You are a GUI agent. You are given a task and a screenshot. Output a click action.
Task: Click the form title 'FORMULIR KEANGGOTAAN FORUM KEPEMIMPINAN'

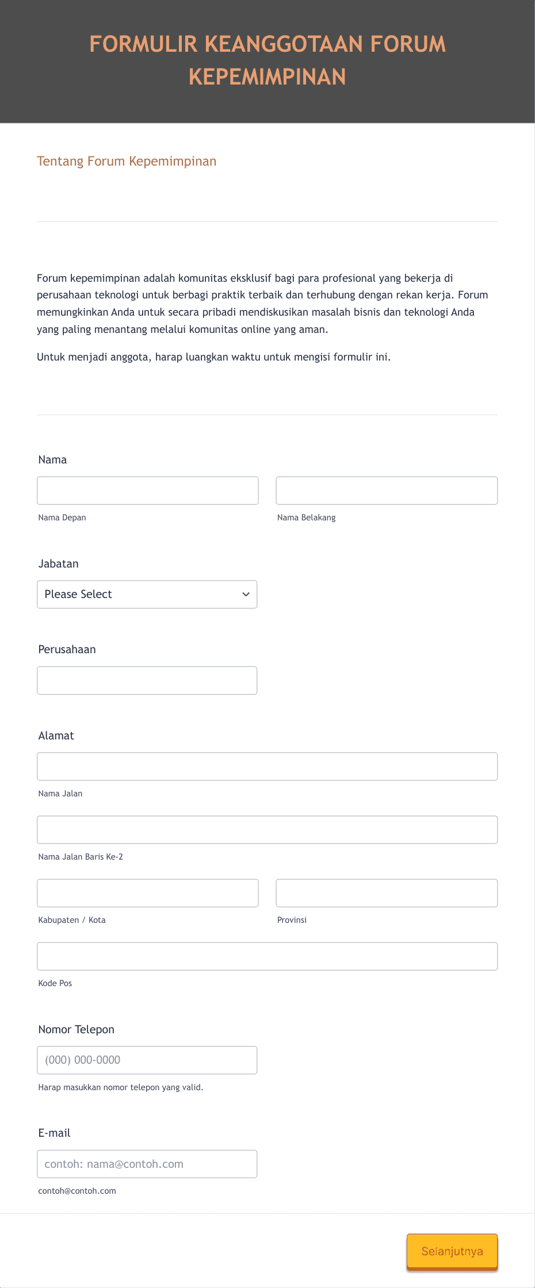tap(267, 59)
